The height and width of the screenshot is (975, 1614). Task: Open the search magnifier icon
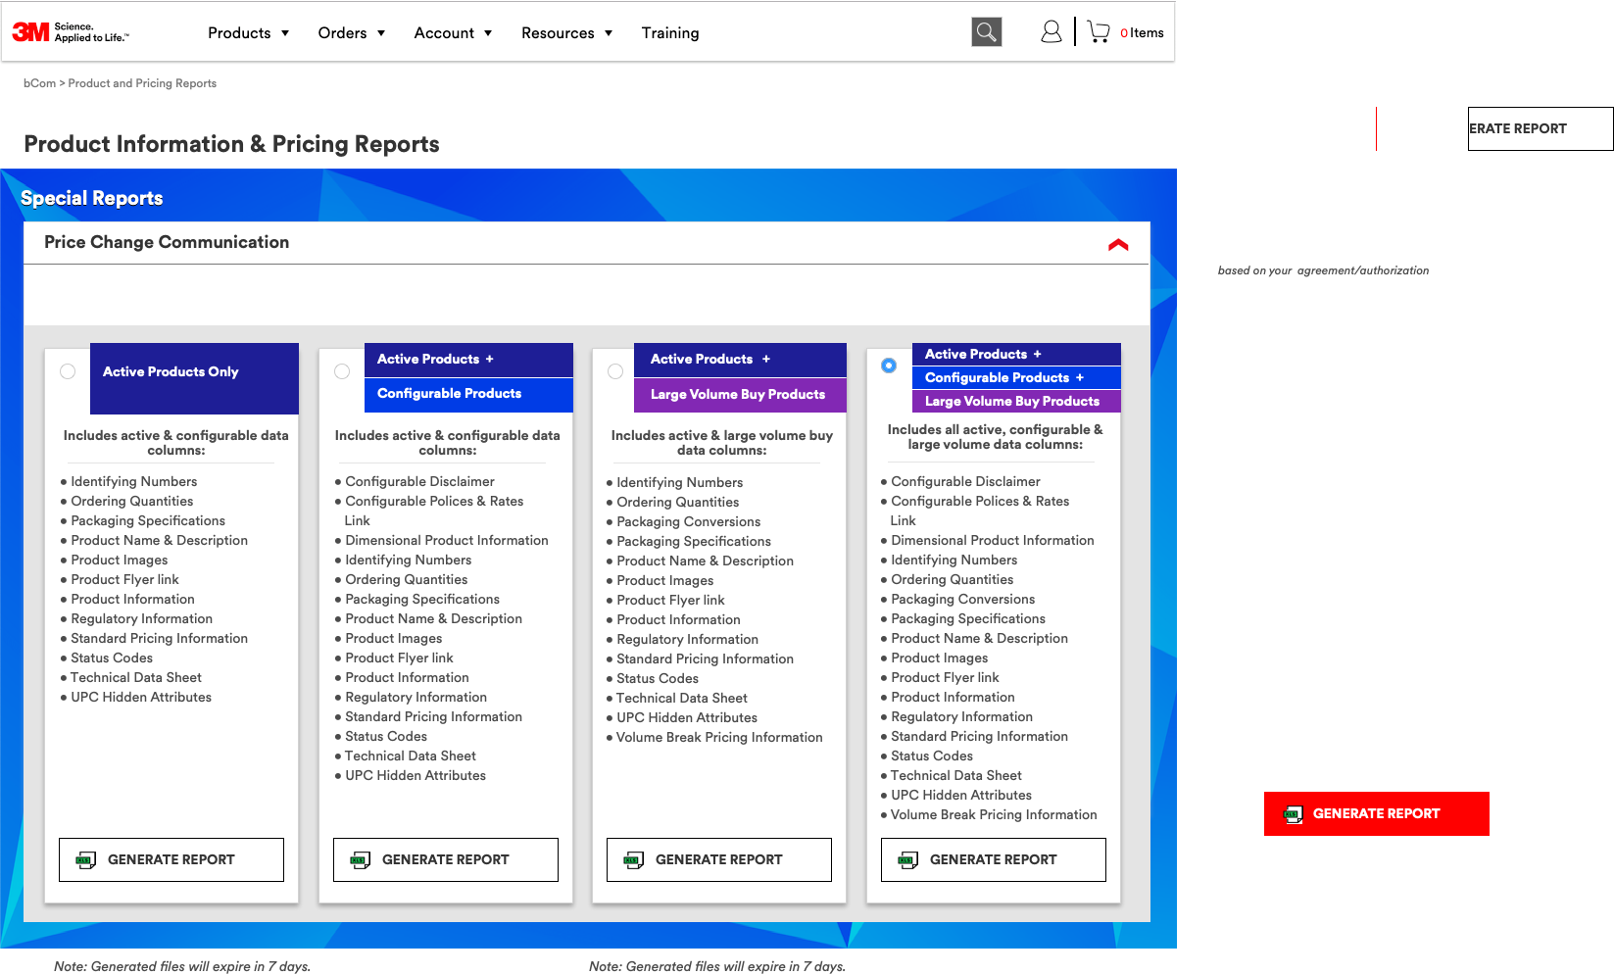click(x=987, y=32)
